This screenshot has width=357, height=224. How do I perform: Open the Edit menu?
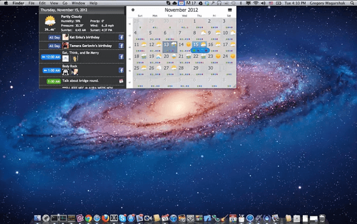point(42,3)
